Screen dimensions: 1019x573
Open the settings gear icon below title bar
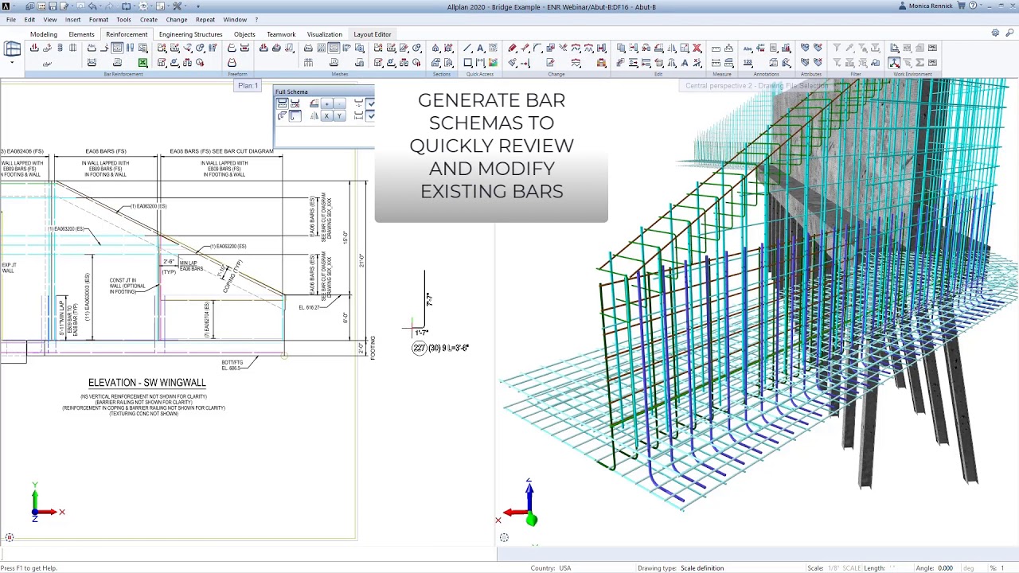(995, 33)
